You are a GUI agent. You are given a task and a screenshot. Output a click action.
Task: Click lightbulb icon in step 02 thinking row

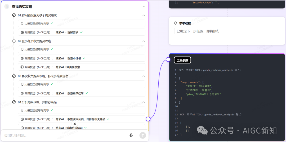click(x=22, y=49)
